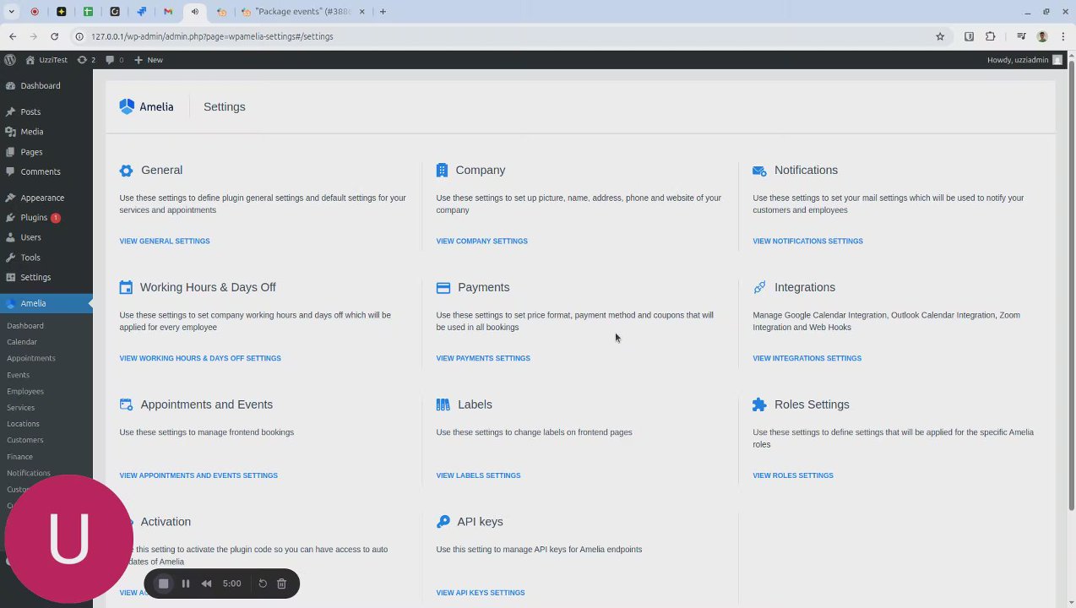Click View Company Settings link
This screenshot has height=608, width=1076.
pyautogui.click(x=481, y=242)
